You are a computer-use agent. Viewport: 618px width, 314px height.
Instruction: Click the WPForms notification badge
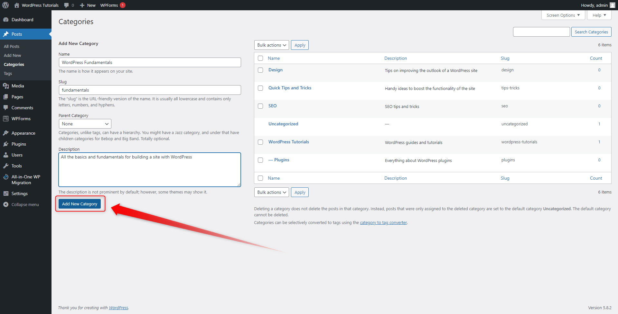click(x=123, y=5)
